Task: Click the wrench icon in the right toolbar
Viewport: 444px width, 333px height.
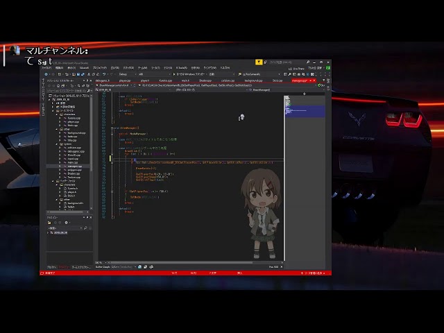Action: coord(290,74)
